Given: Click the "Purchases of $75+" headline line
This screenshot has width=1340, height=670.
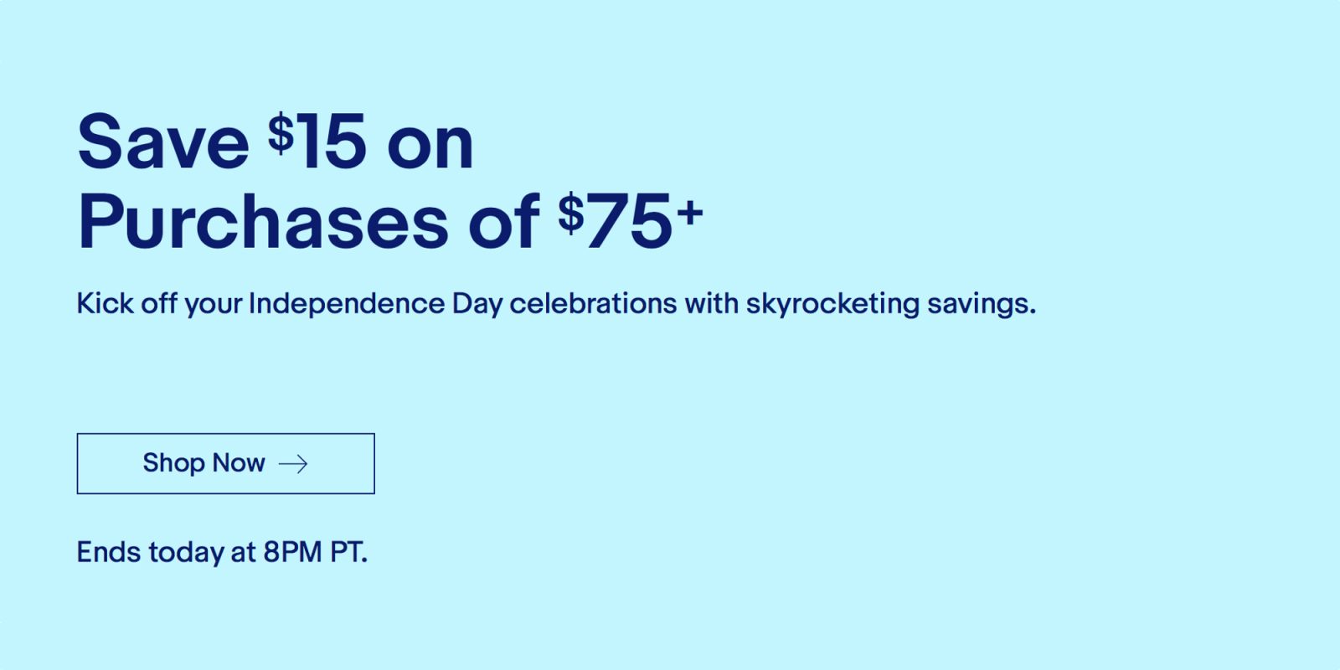Looking at the screenshot, I should 389,223.
